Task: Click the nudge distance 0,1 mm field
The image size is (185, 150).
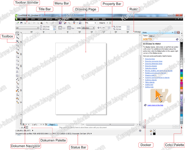Action: pos(104,28)
